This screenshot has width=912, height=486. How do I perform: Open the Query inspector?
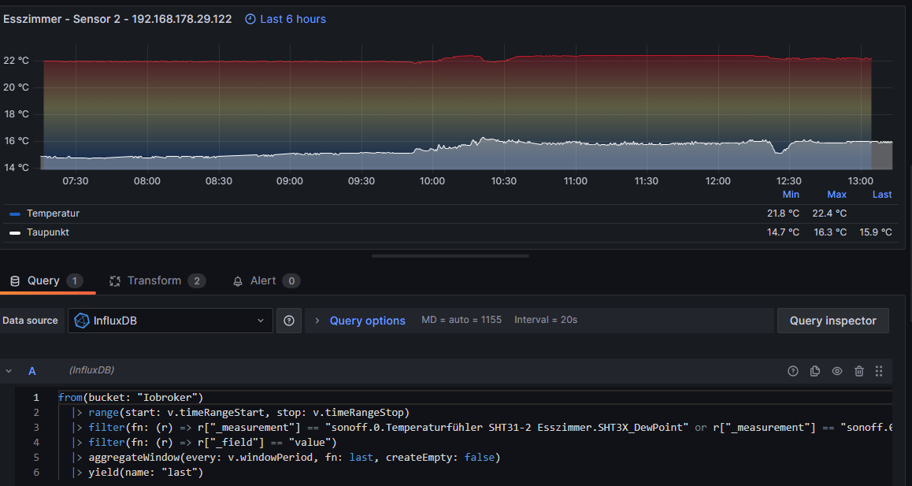832,321
